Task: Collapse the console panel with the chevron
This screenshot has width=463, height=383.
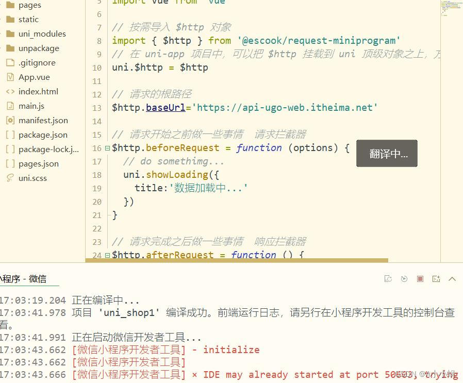Action: click(452, 278)
